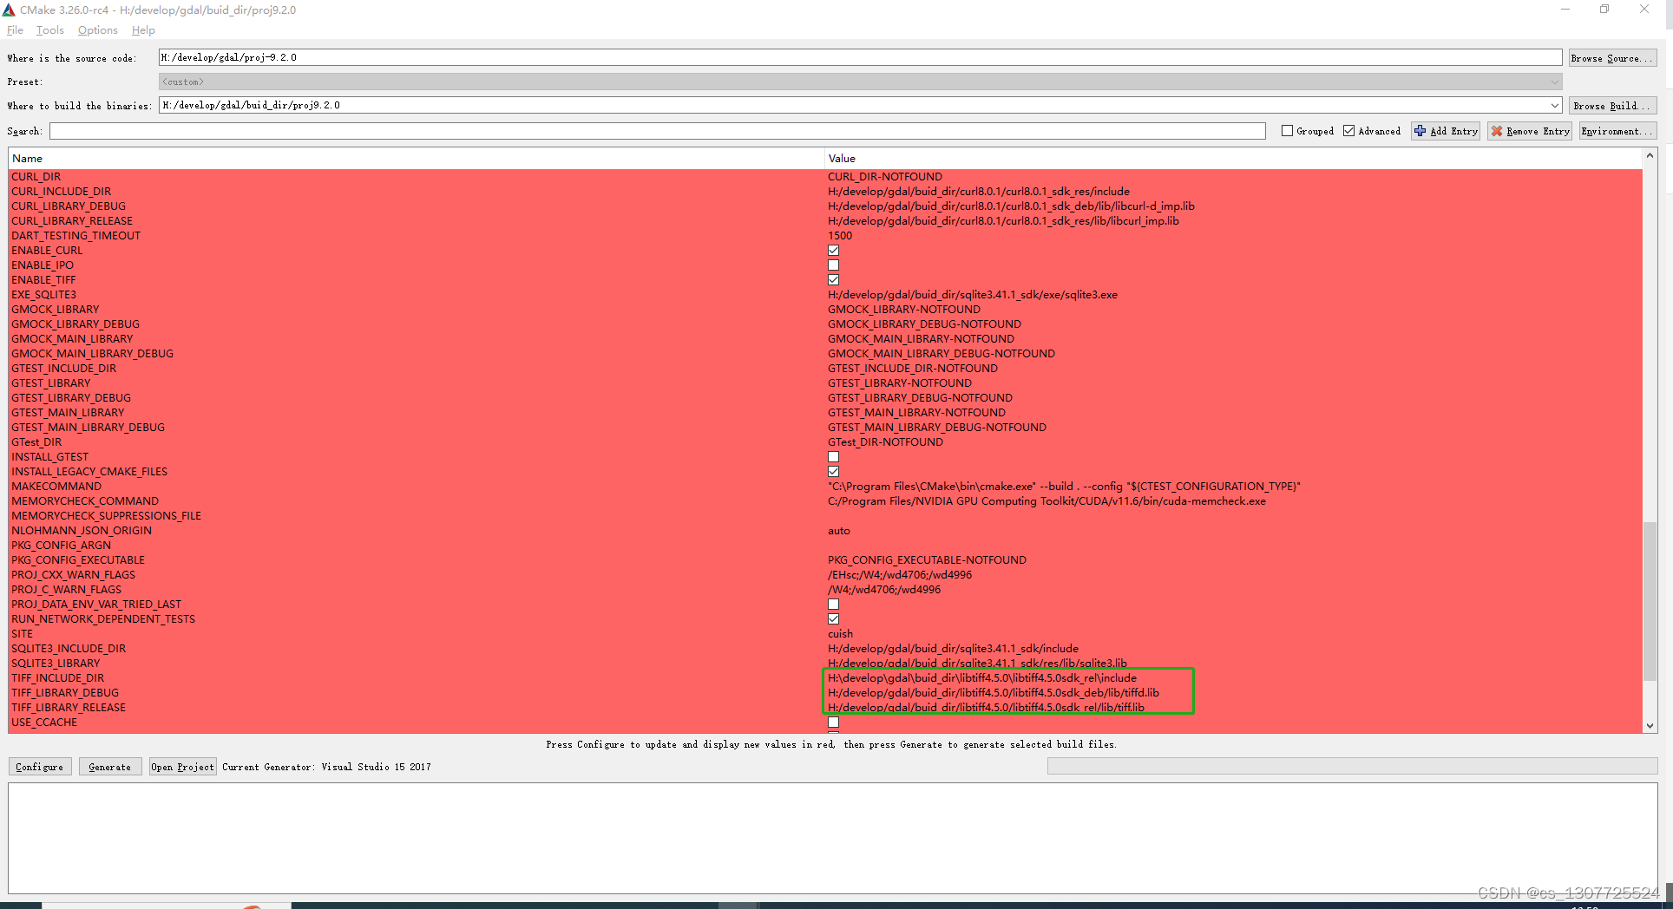Click the vertical scrollbar thumb of cache list
Screen dimensions: 1673x909
pos(1650,601)
